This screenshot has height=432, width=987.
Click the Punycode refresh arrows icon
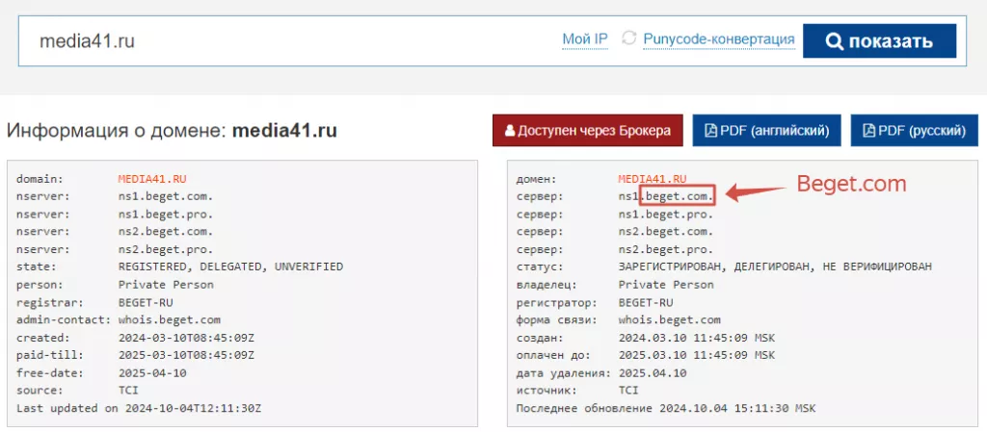628,38
